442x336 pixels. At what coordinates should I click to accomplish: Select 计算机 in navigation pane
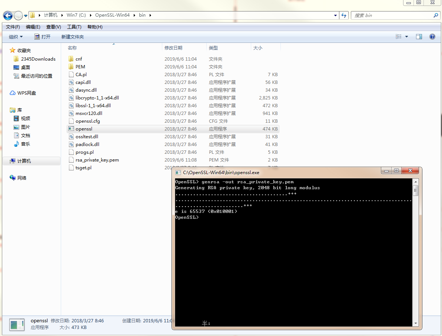coord(24,161)
